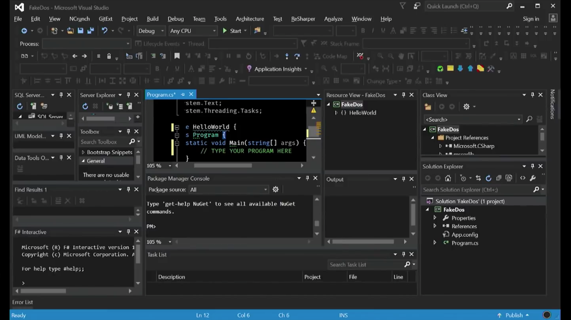Viewport: 571px width, 320px height.
Task: Click the Save All toolbar icon
Action: pos(91,31)
